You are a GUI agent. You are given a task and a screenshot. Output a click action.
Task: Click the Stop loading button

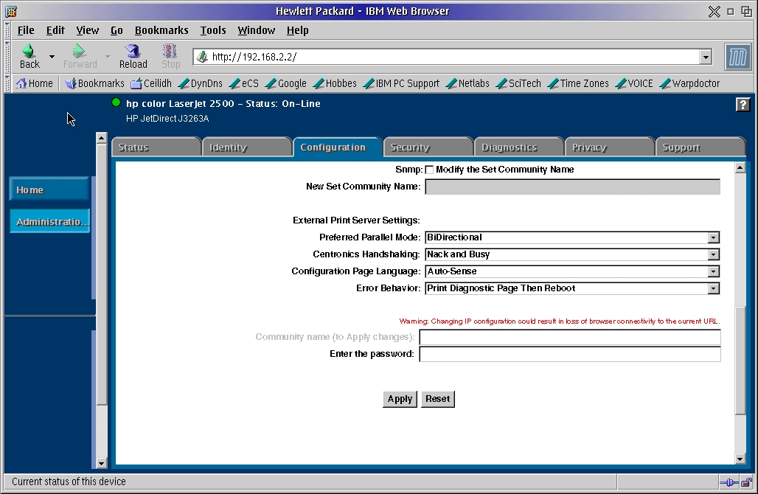tap(170, 57)
